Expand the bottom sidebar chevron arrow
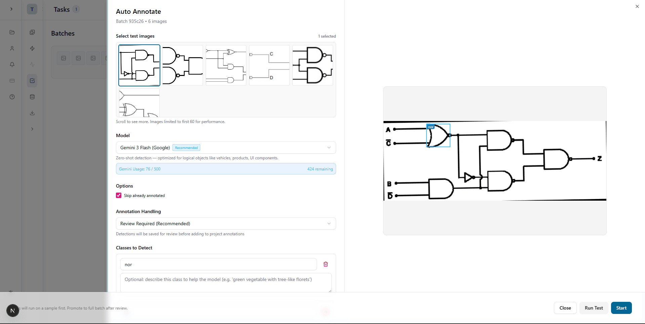Image resolution: width=645 pixels, height=324 pixels. tap(32, 129)
